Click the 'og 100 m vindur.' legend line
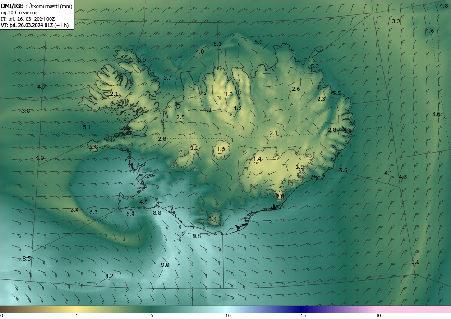 point(19,13)
